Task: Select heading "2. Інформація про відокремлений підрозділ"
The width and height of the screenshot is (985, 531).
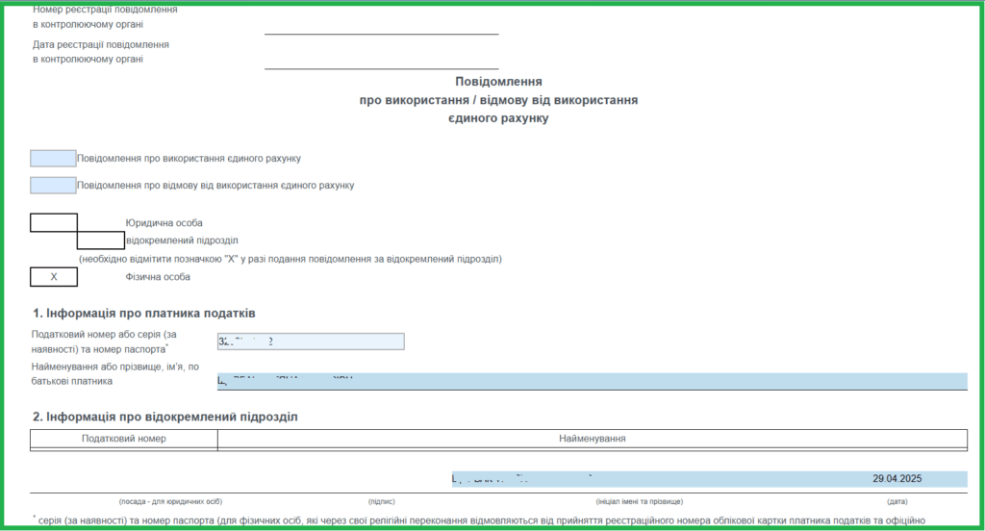Action: [x=165, y=417]
